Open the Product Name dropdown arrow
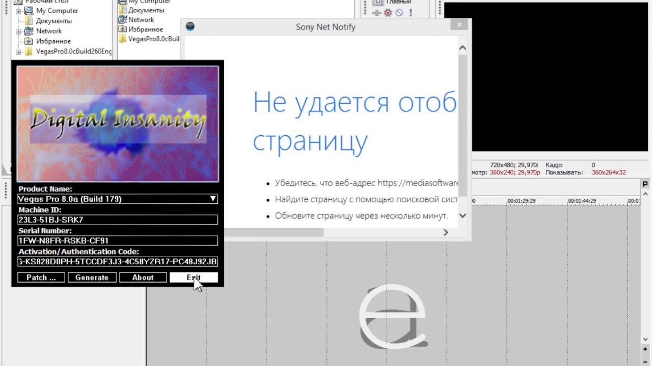This screenshot has height=366, width=652. (x=213, y=199)
